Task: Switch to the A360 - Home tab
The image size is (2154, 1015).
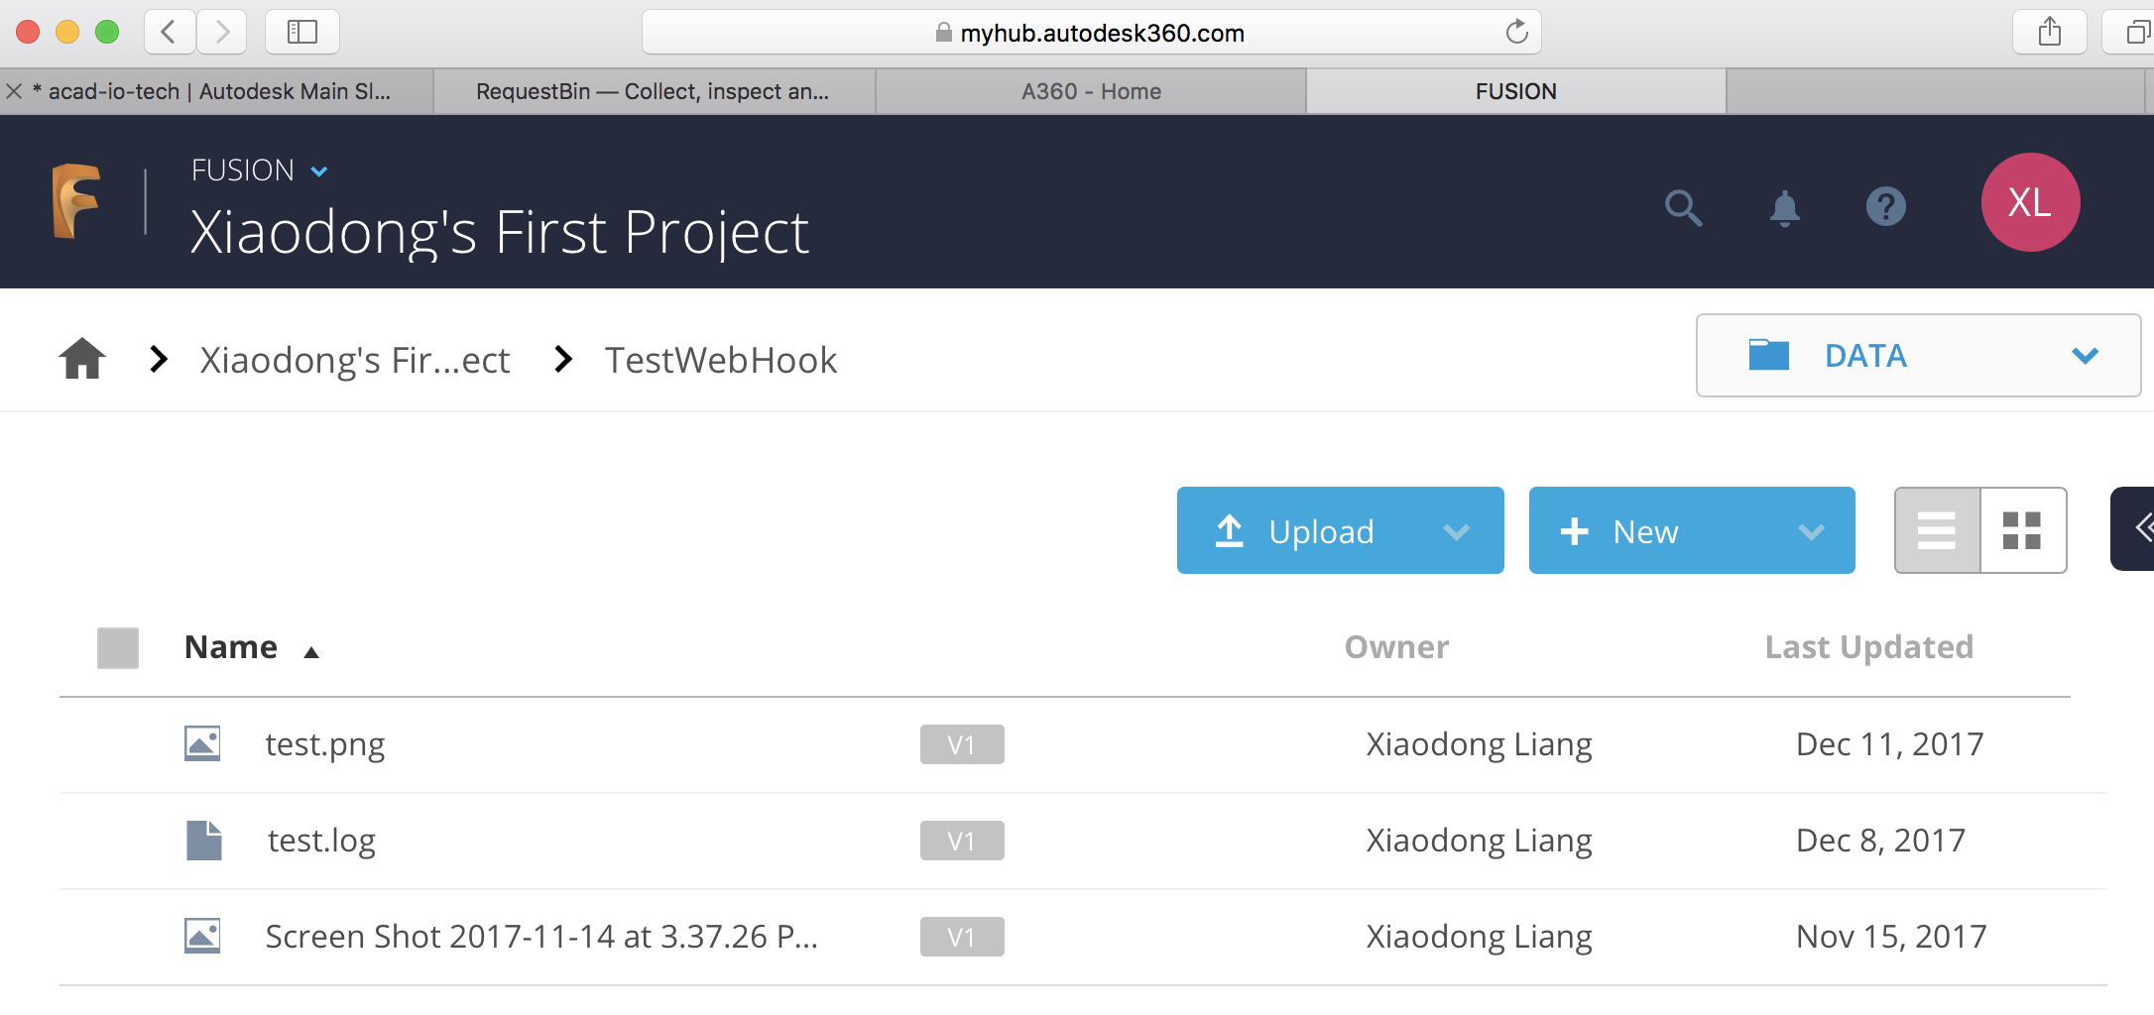Action: pyautogui.click(x=1091, y=91)
